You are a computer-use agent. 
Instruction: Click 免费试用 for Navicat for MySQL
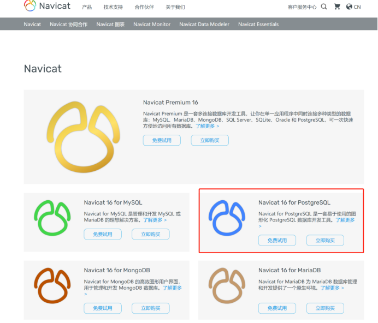tap(103, 234)
